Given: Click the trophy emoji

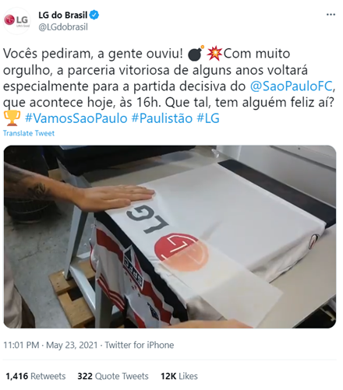Looking at the screenshot, I should [12, 118].
